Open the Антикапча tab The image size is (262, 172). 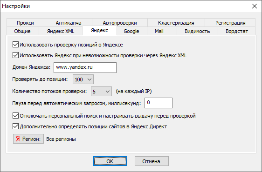tap(69, 23)
